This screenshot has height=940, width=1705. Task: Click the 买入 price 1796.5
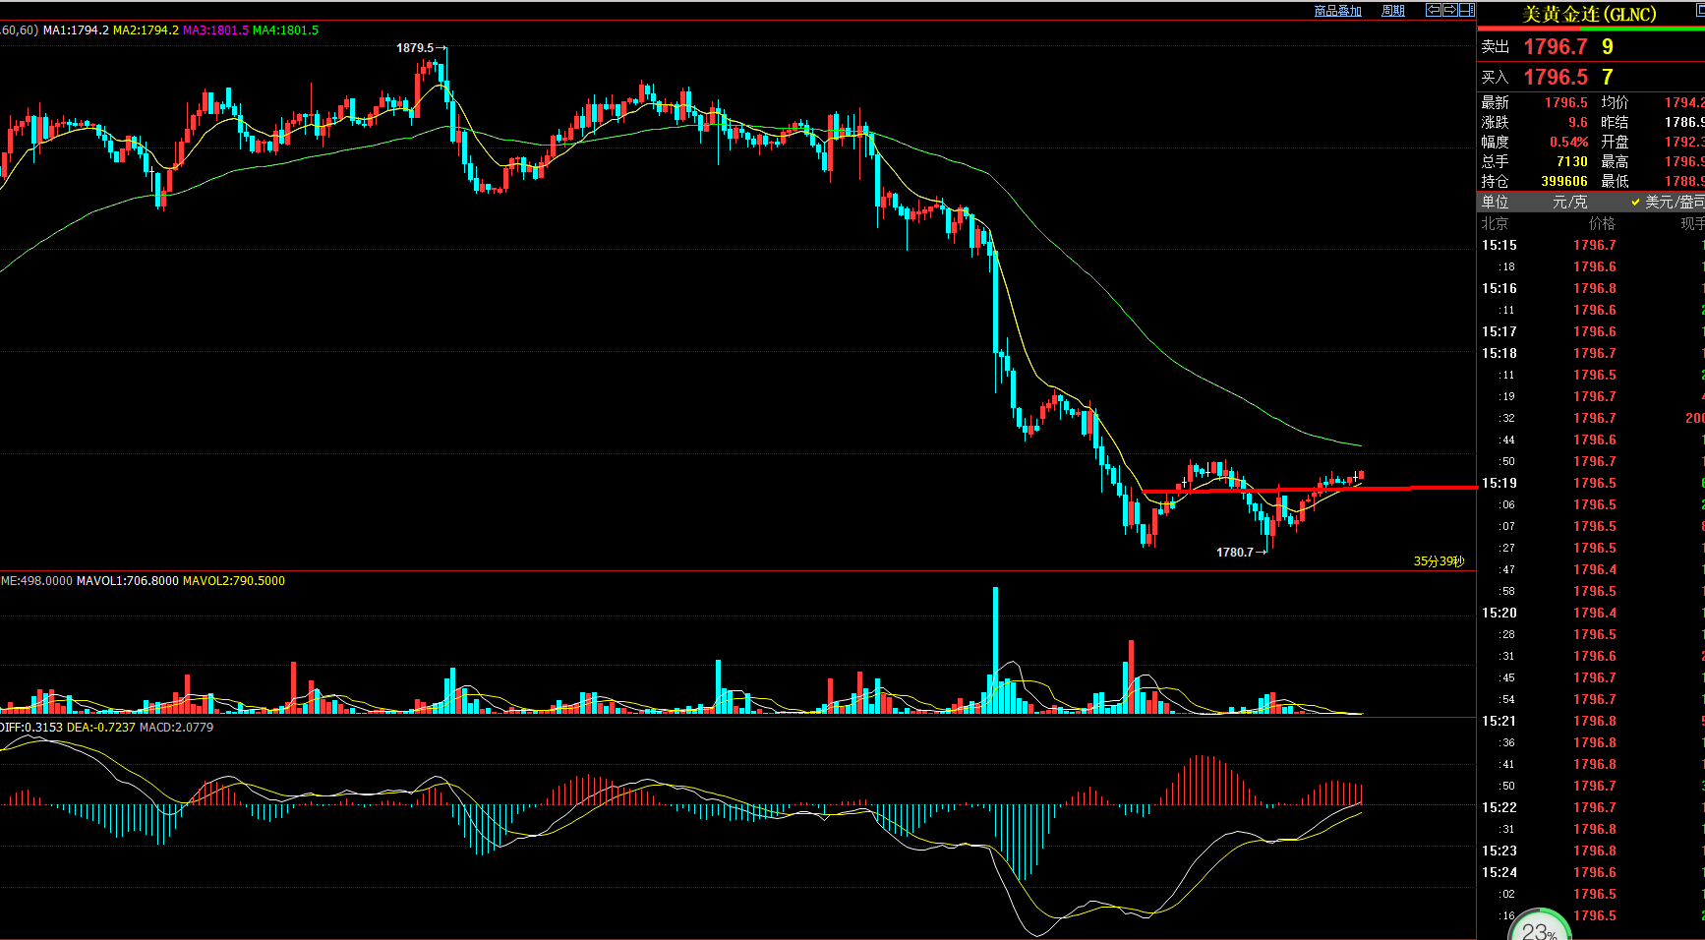[1556, 77]
